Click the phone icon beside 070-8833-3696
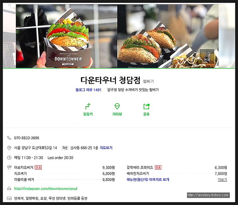 point(9,138)
